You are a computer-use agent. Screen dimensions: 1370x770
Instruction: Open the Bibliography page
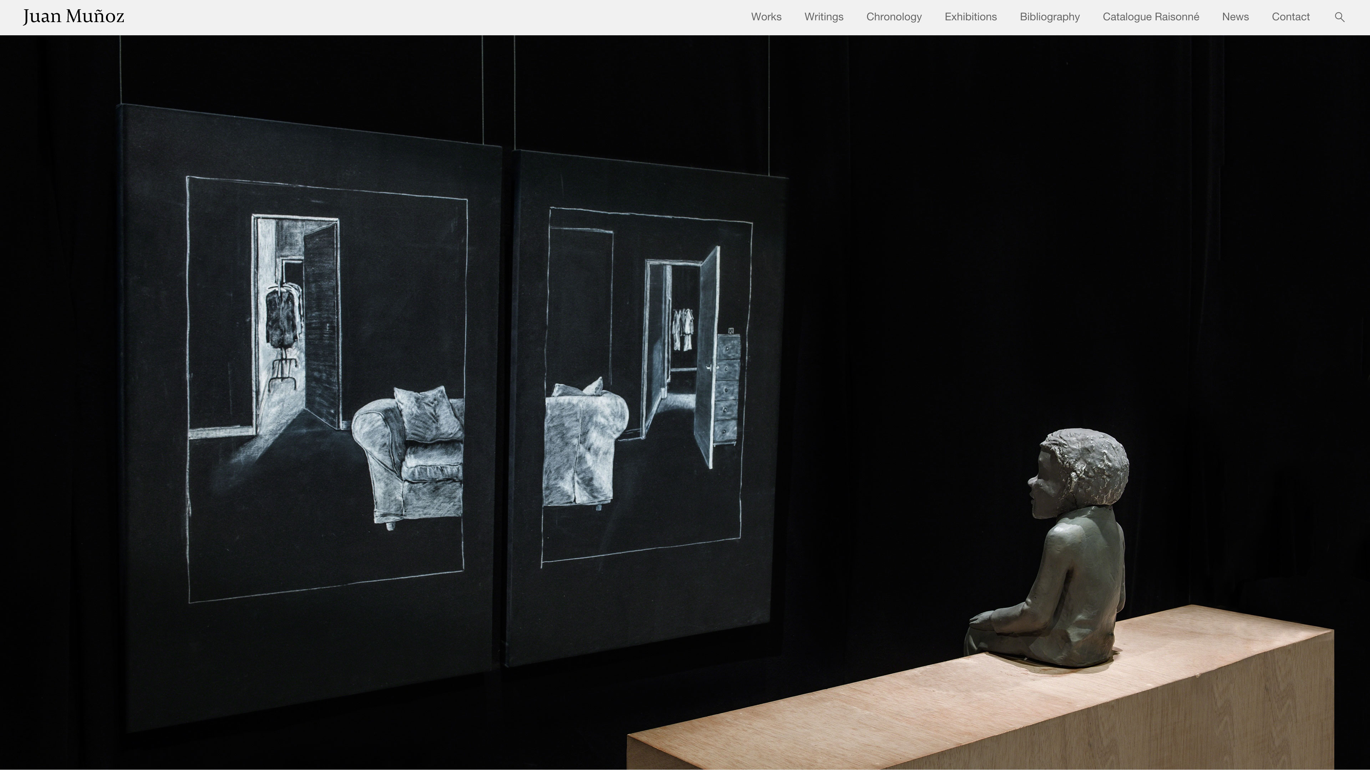click(x=1049, y=17)
